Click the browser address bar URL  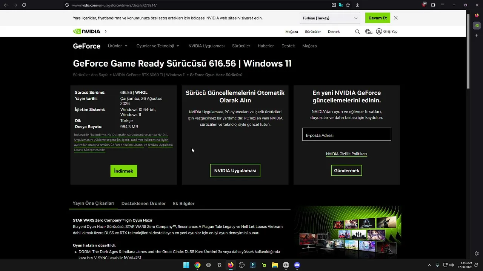(x=114, y=5)
